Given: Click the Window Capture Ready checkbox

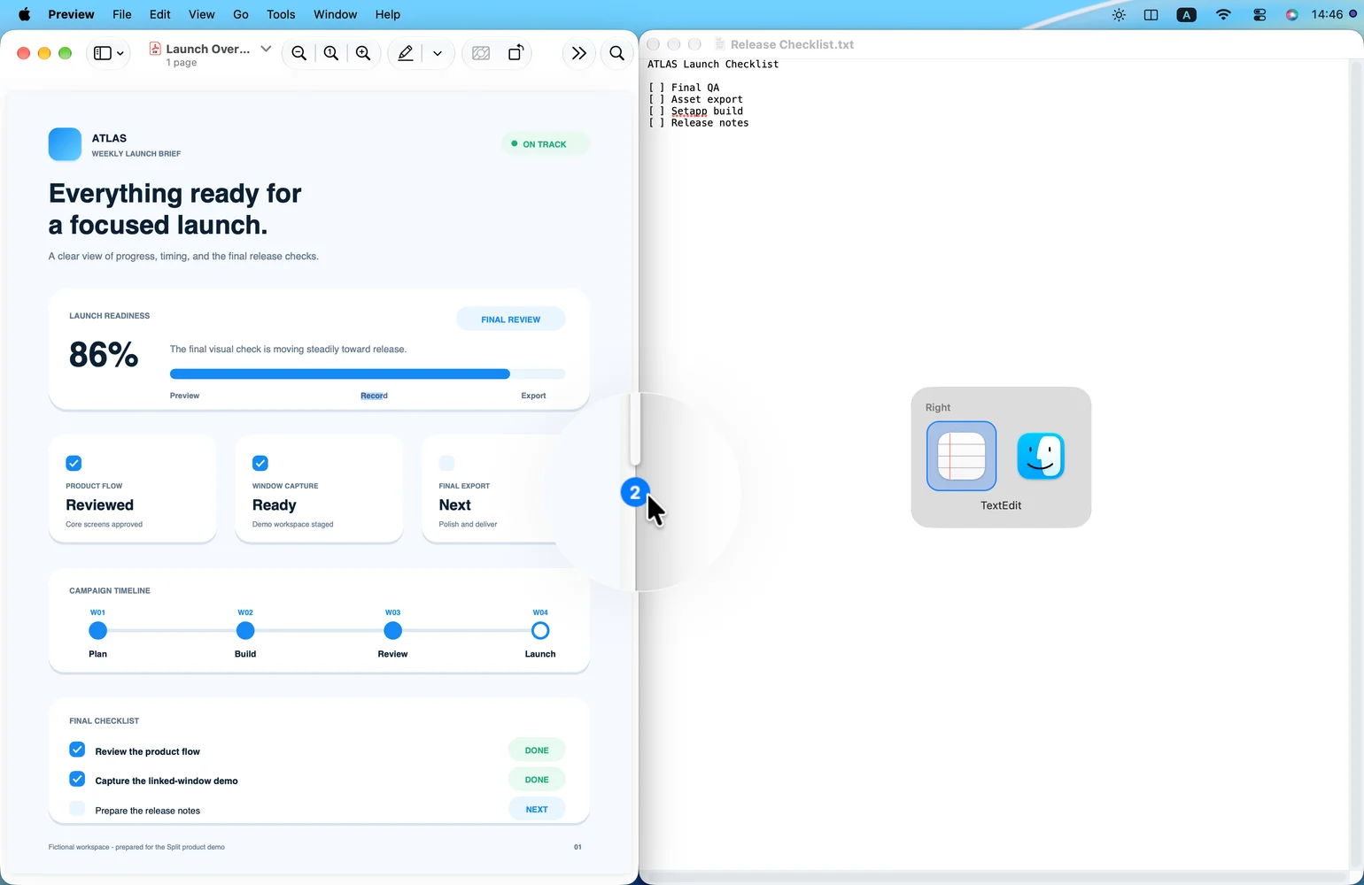Looking at the screenshot, I should 260,463.
